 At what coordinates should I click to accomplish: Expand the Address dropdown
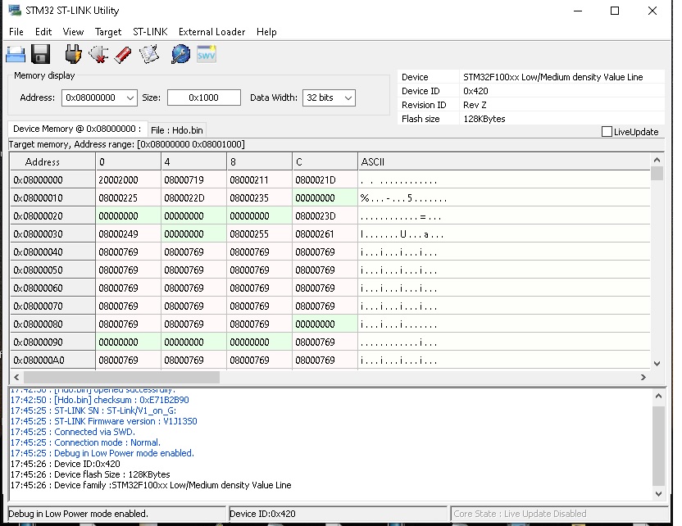click(130, 97)
